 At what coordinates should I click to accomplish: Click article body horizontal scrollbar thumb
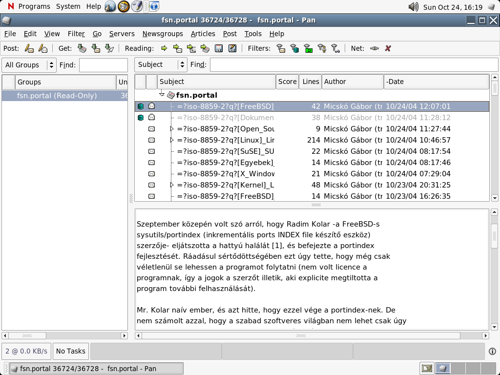click(x=301, y=335)
